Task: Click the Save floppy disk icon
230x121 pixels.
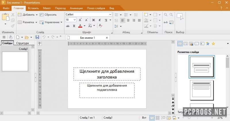Action: tap(37, 37)
